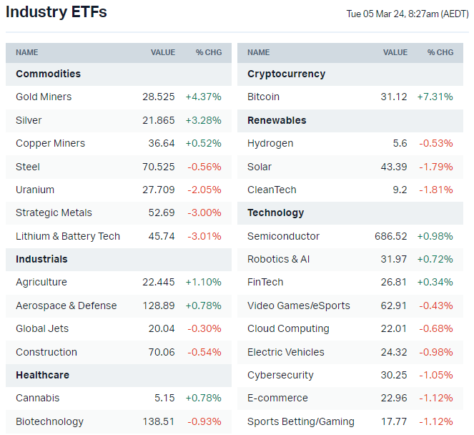Click the Electric Vehicles ETF entry
This screenshot has height=435, width=474.
pos(285,352)
